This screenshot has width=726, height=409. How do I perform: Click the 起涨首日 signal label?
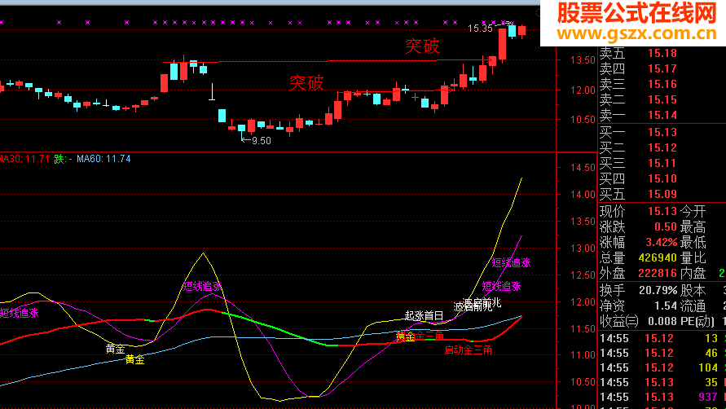click(x=425, y=315)
